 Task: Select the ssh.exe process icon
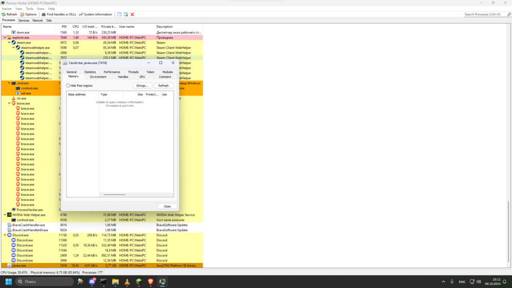[18, 93]
